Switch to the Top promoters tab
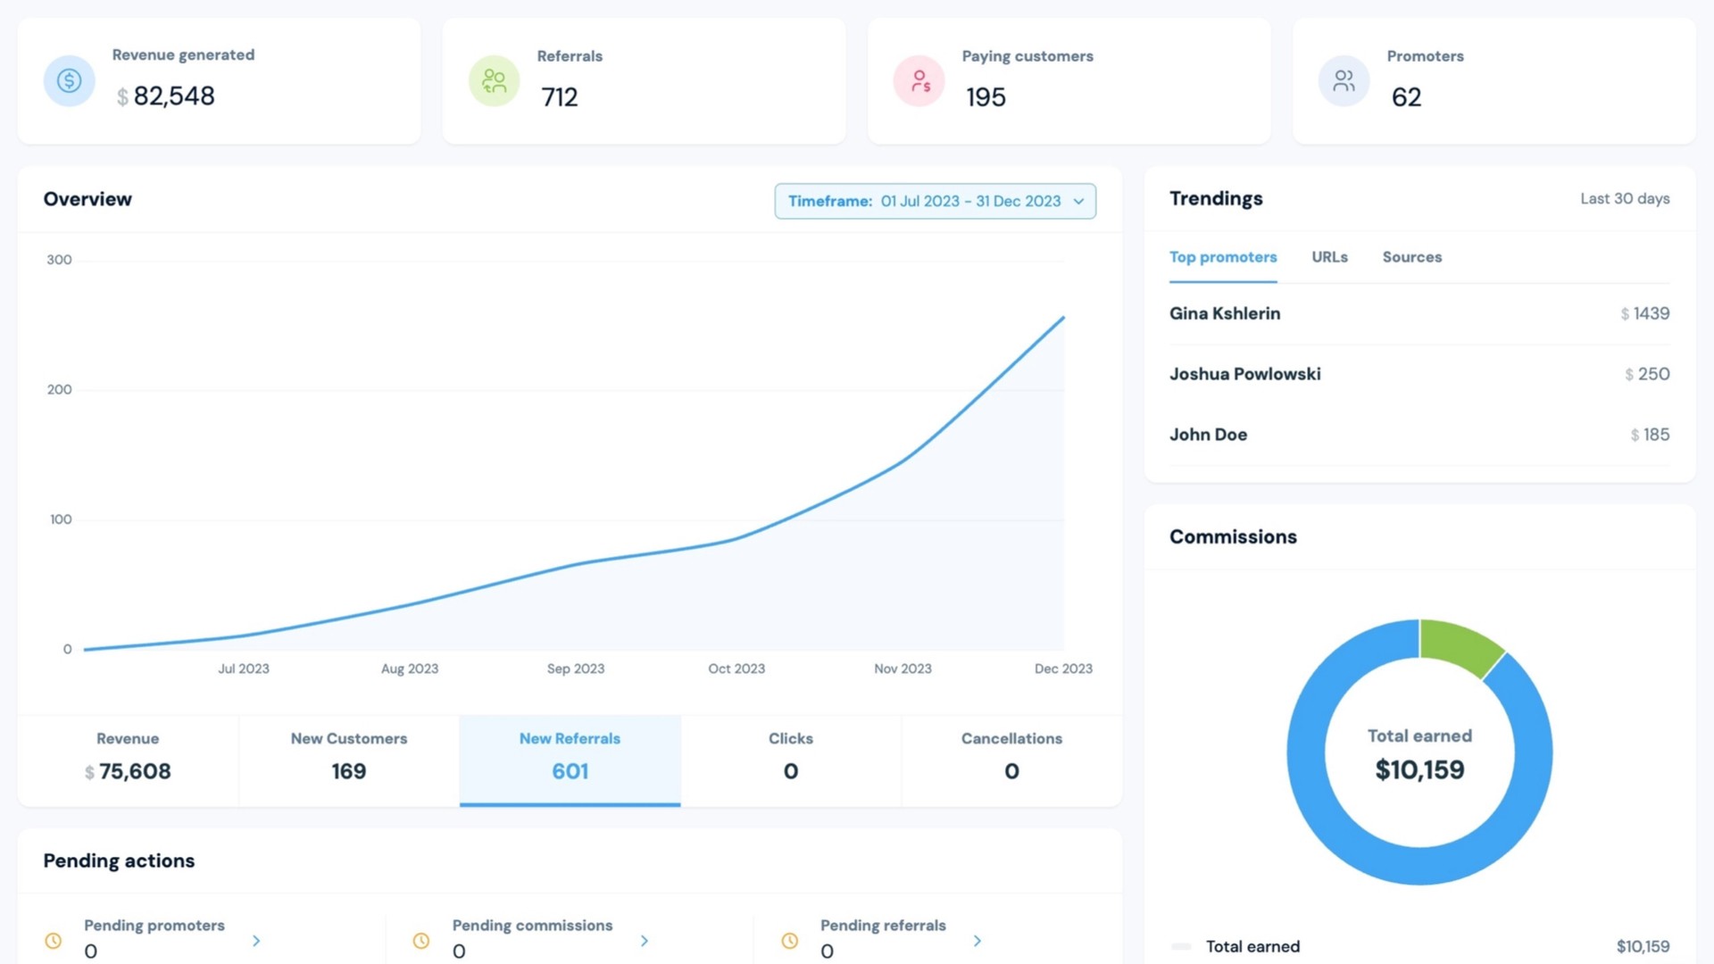This screenshot has height=964, width=1714. pos(1223,257)
